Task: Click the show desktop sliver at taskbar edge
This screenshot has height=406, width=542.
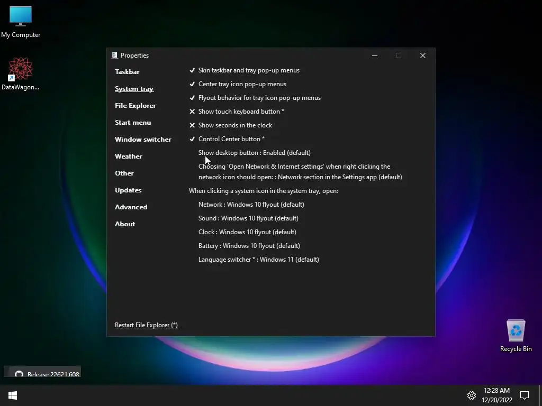Action: point(540,395)
